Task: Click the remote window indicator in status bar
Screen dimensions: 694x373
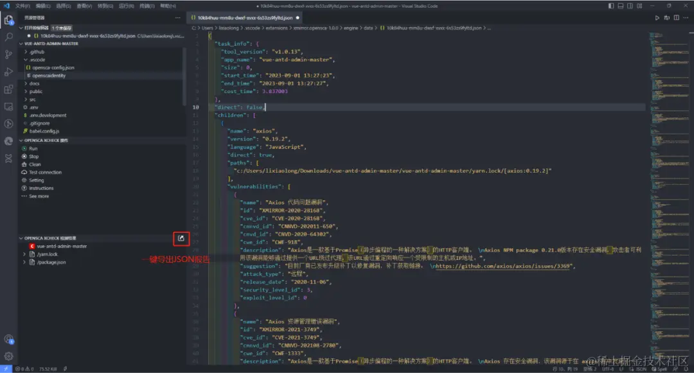Action: coord(6,369)
